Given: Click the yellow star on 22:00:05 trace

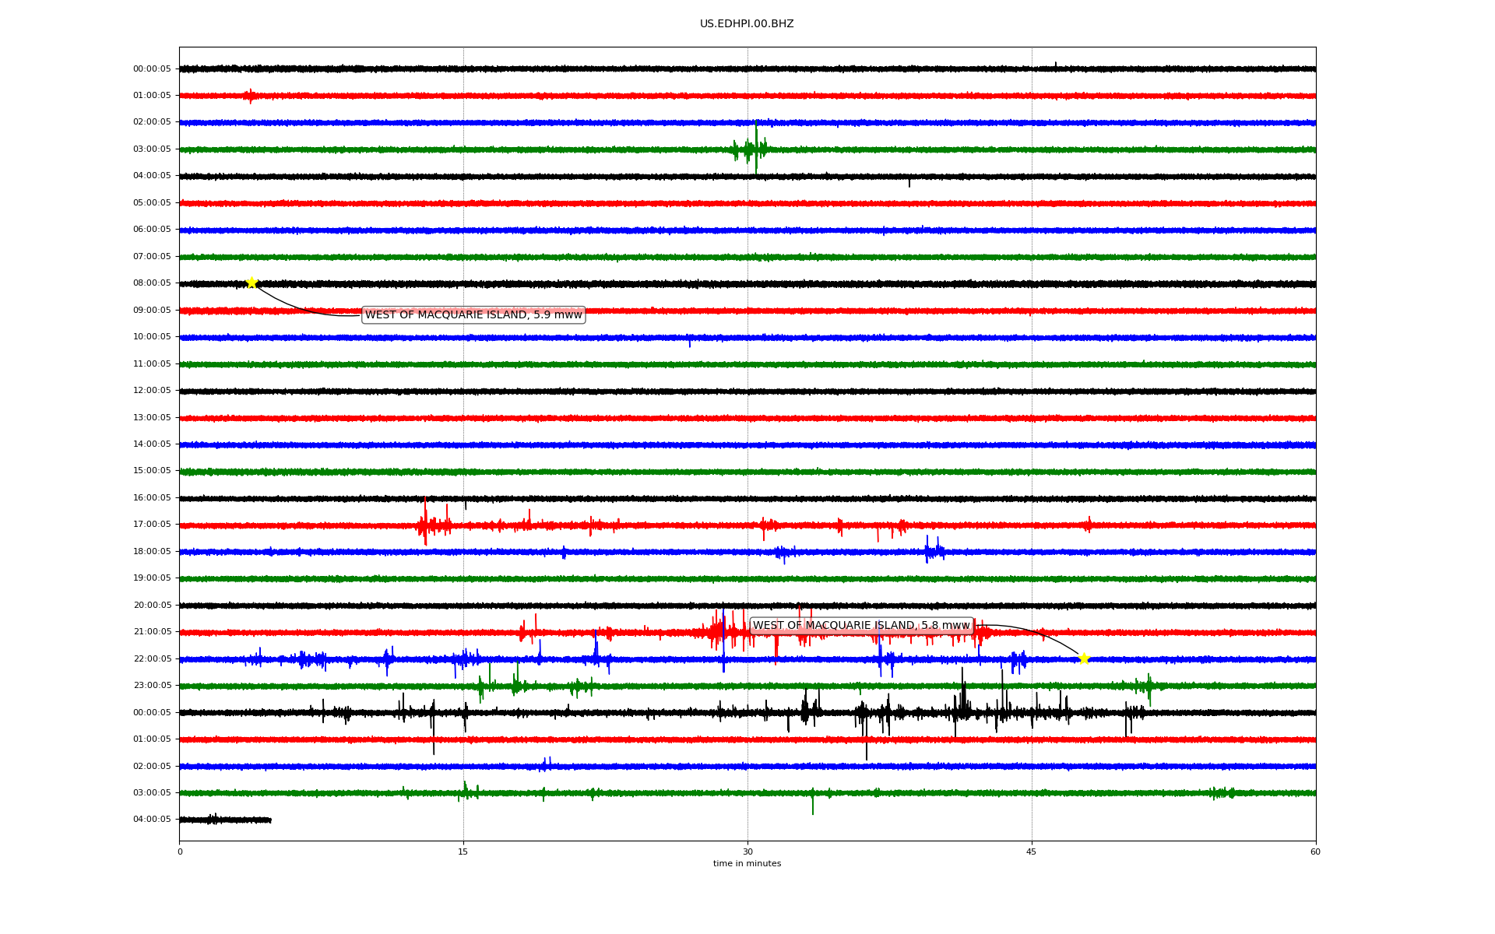Looking at the screenshot, I should (x=1083, y=658).
